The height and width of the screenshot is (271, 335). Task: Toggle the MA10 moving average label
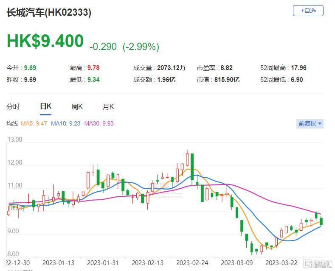(65, 123)
